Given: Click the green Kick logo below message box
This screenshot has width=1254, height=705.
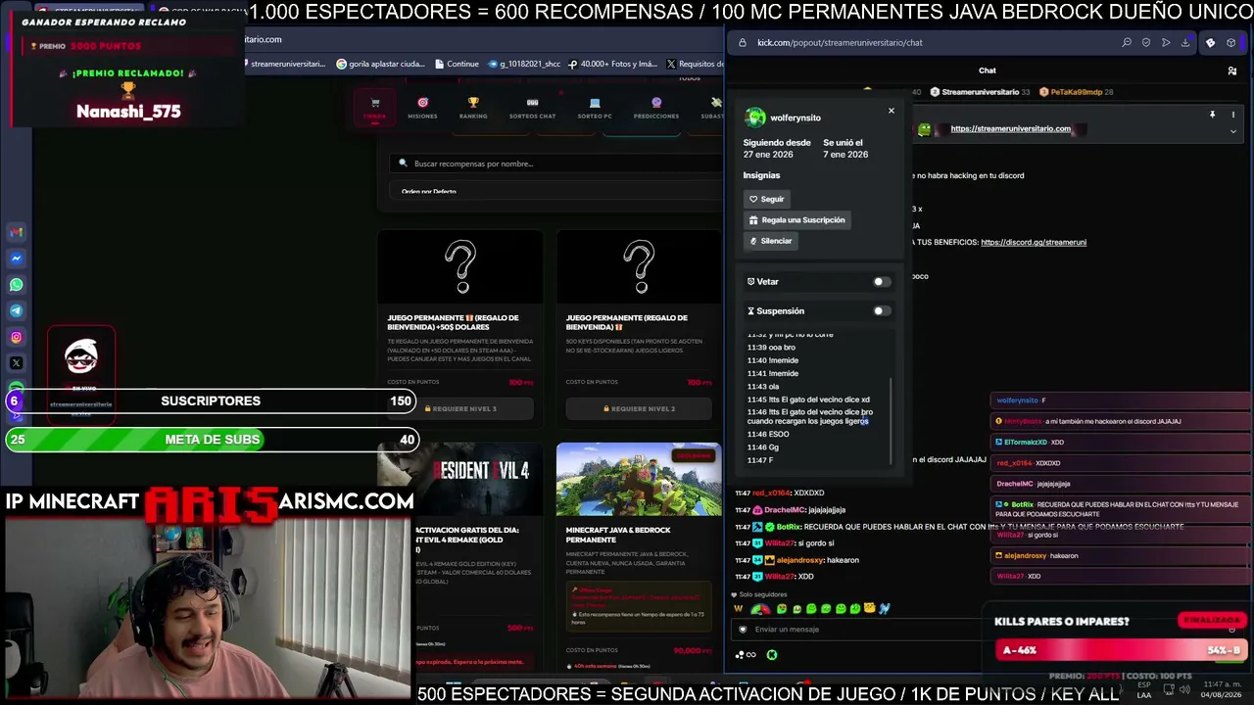Looking at the screenshot, I should click(772, 655).
